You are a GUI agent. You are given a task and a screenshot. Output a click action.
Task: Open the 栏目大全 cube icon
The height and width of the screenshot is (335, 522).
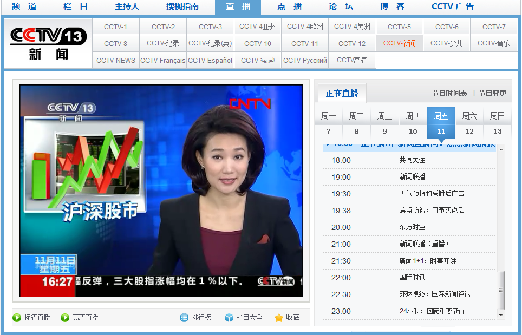coord(229,318)
